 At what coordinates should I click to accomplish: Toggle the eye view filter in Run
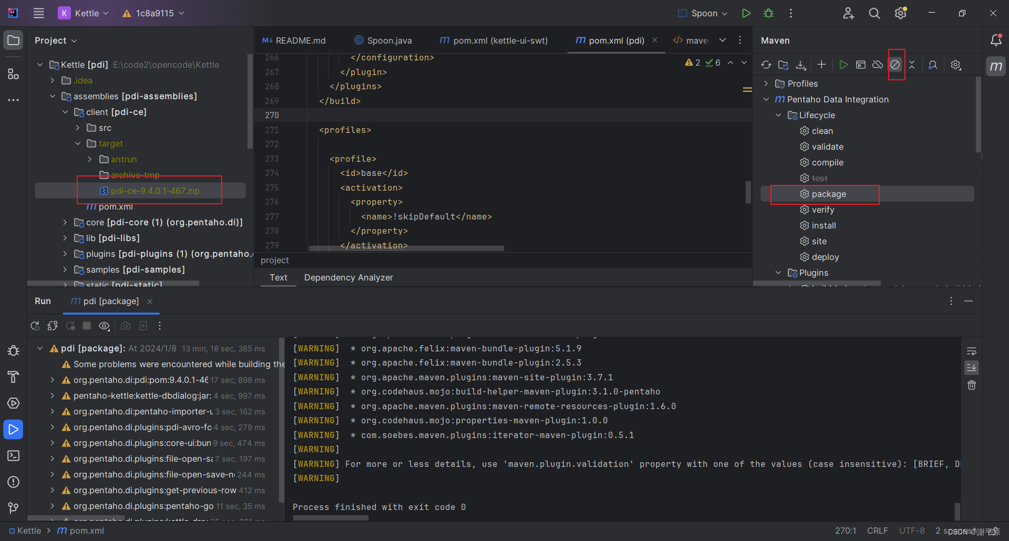pos(104,326)
